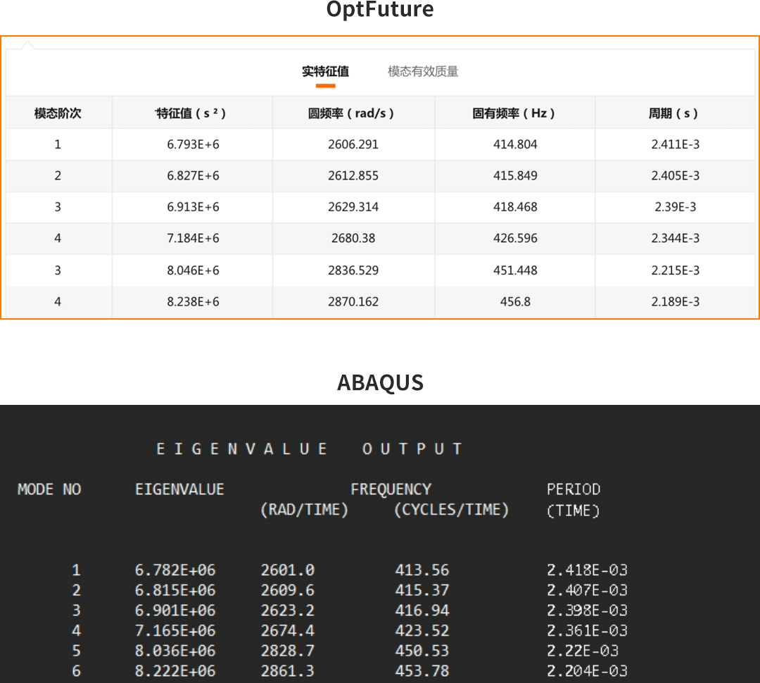Select eigenvalue cell 6.793E+6
Viewport: 760px width, 683px height.
point(193,144)
